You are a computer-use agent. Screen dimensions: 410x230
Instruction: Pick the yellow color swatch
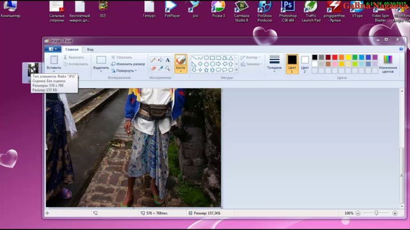click(348, 57)
